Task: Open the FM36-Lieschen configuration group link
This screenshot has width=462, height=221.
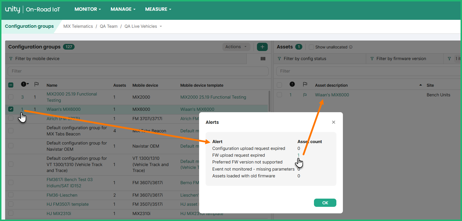Action: pyautogui.click(x=62, y=195)
